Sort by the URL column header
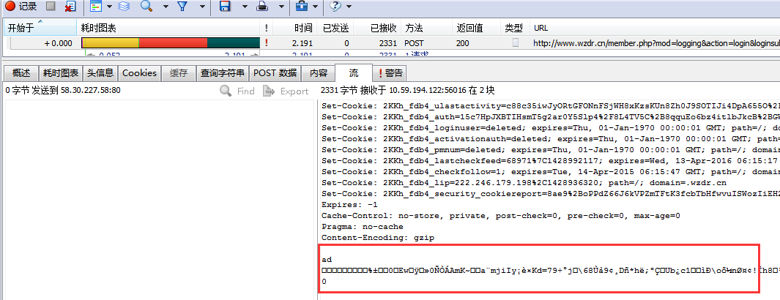 pos(655,28)
